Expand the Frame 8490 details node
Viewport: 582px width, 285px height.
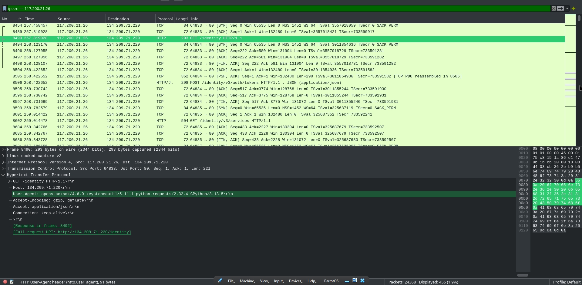pos(3,149)
